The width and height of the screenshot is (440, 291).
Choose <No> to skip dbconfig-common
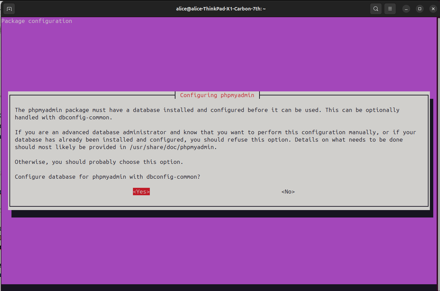pos(288,192)
